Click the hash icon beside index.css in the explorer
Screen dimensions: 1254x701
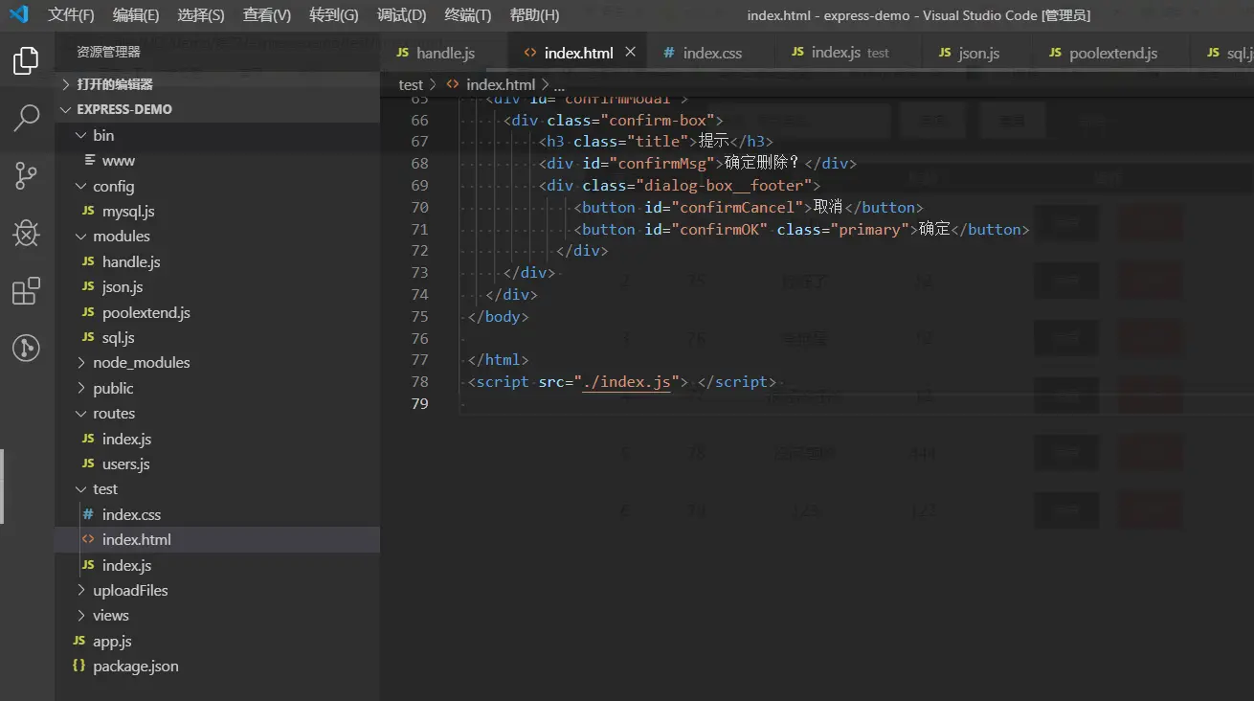coord(88,514)
